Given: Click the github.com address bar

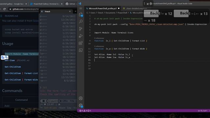Looking at the screenshot, I should [26, 9].
